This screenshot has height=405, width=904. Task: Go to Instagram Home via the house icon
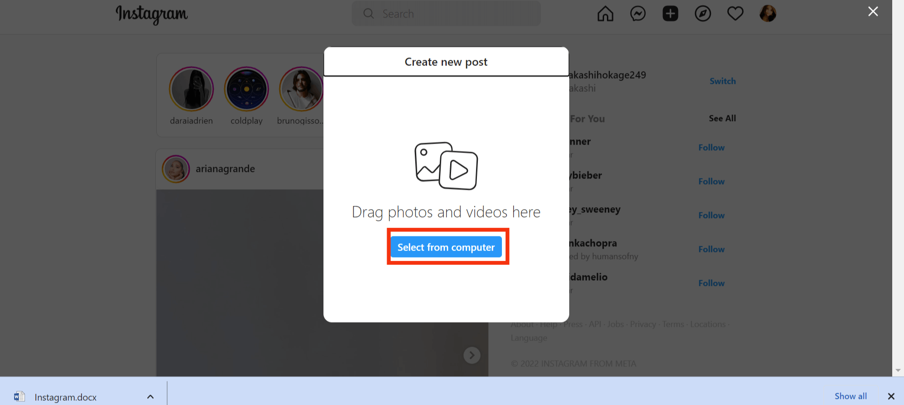605,14
